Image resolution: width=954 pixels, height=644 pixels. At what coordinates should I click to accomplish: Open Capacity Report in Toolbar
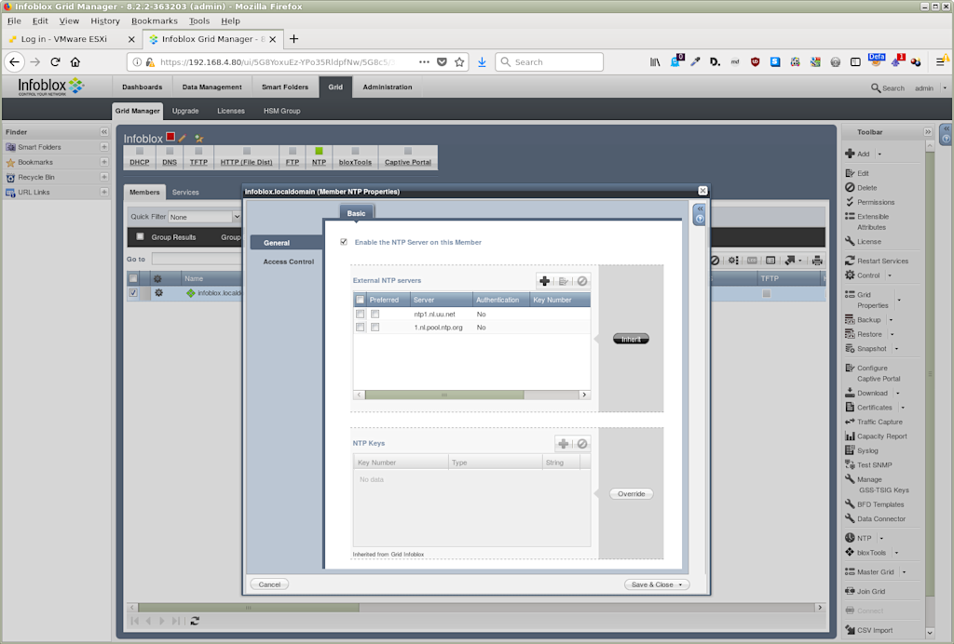[x=876, y=436]
